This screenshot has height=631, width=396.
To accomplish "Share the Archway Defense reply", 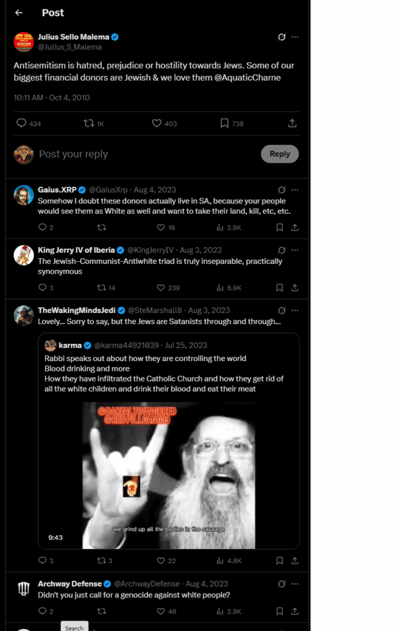I will point(295,611).
